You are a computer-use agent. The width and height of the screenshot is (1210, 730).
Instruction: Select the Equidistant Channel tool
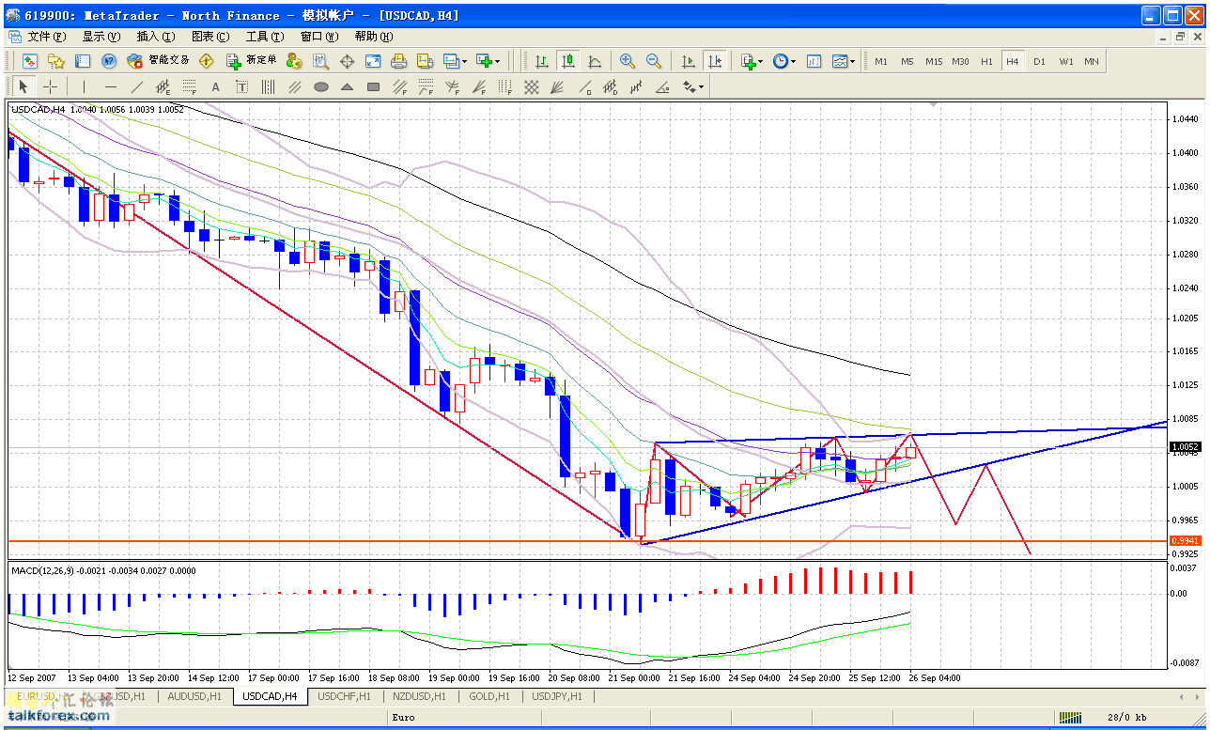coord(163,87)
